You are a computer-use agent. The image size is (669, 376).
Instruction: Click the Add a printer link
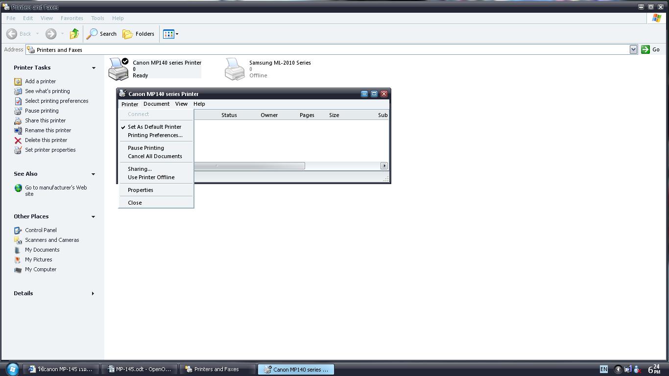pos(40,81)
